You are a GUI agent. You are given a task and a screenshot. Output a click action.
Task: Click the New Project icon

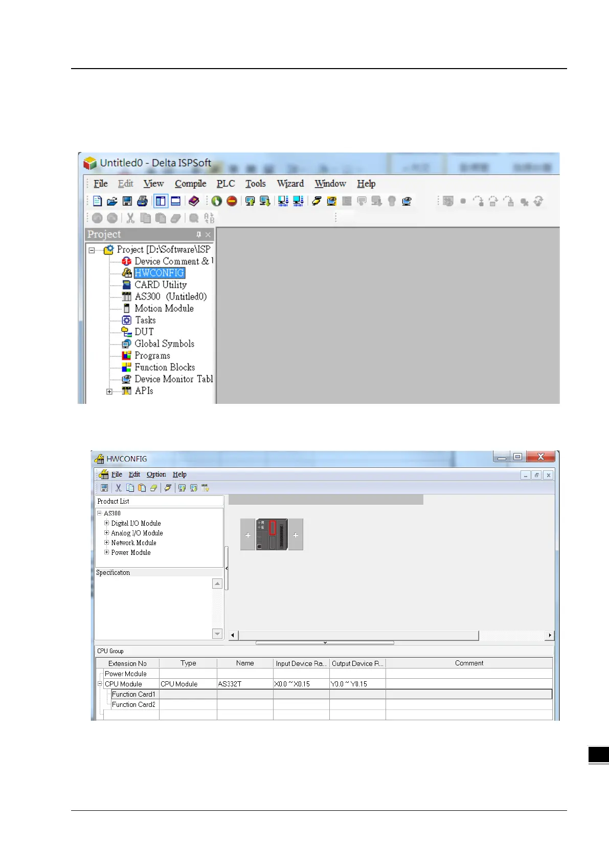click(97, 201)
